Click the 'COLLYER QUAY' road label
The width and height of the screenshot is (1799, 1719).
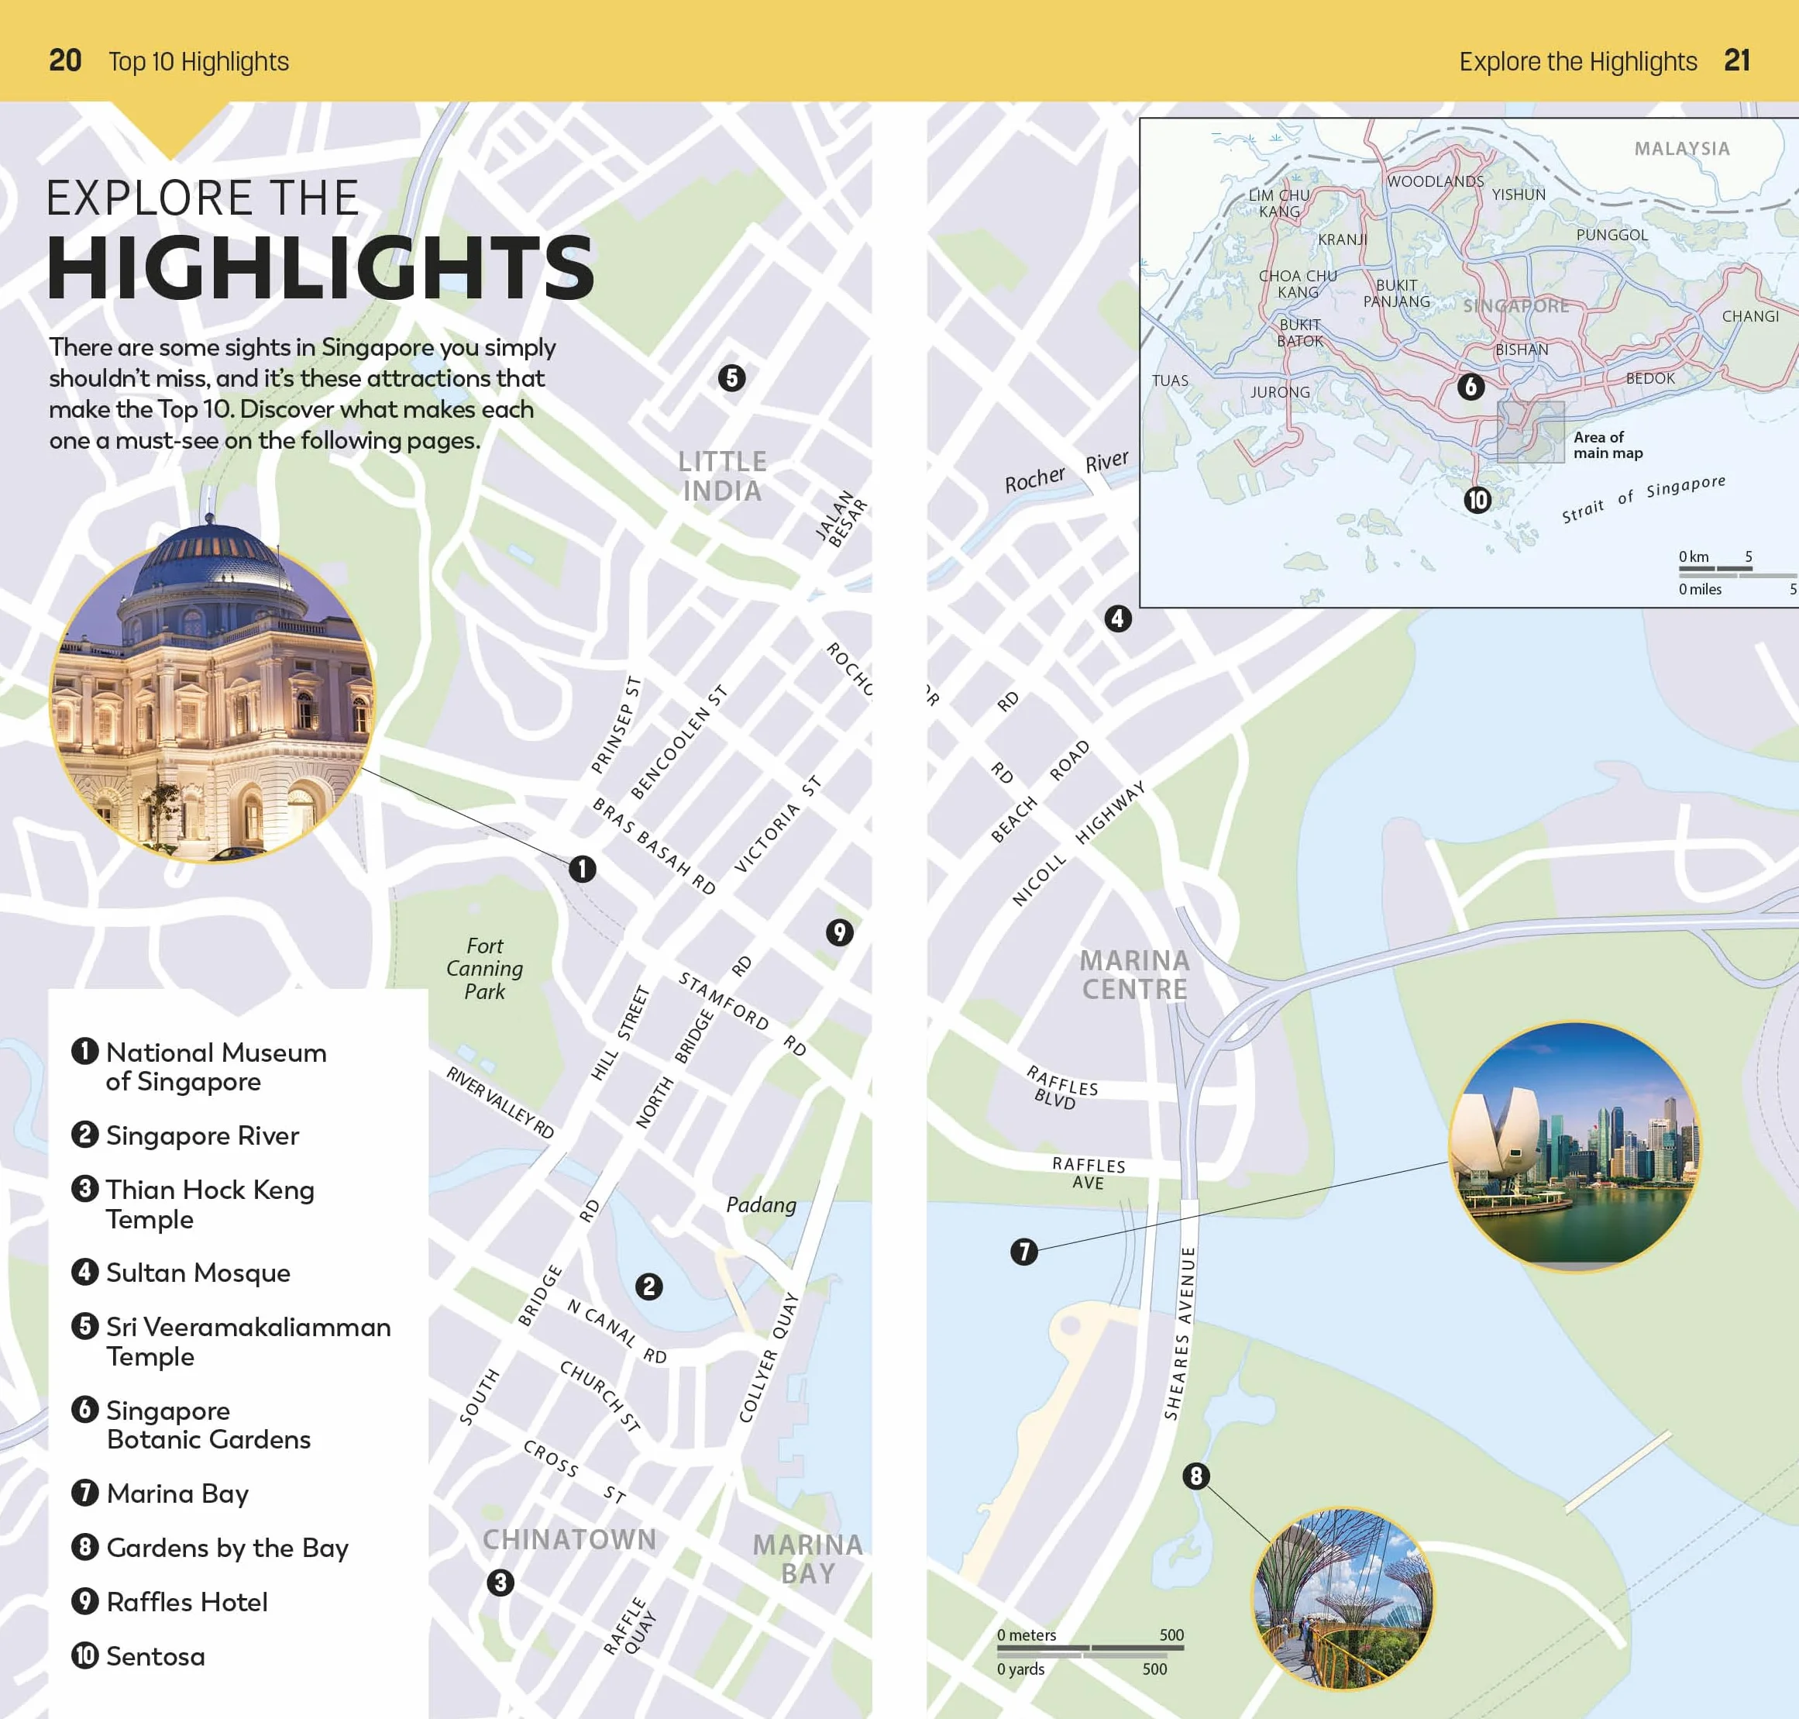tap(769, 1357)
